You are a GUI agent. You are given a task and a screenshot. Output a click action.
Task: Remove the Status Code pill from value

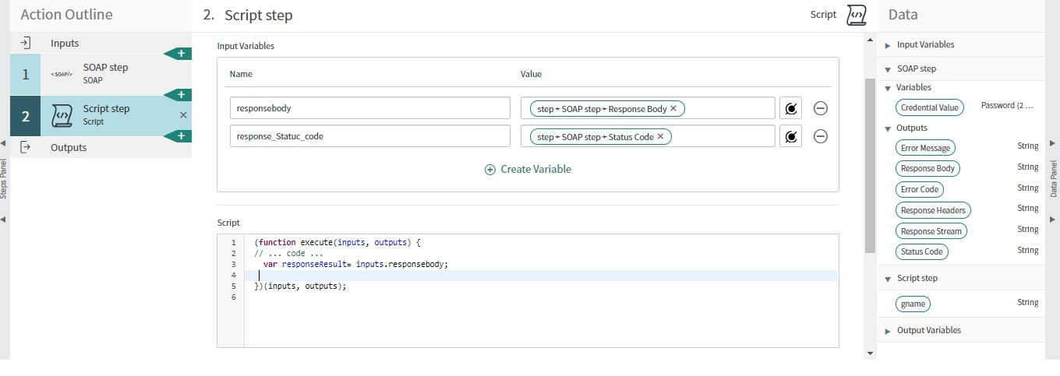click(660, 136)
